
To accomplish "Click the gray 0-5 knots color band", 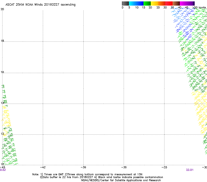I will 125,3.
